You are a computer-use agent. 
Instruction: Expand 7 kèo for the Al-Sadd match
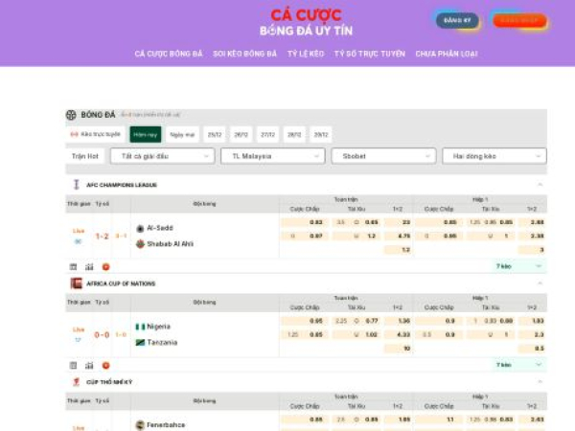click(x=518, y=266)
